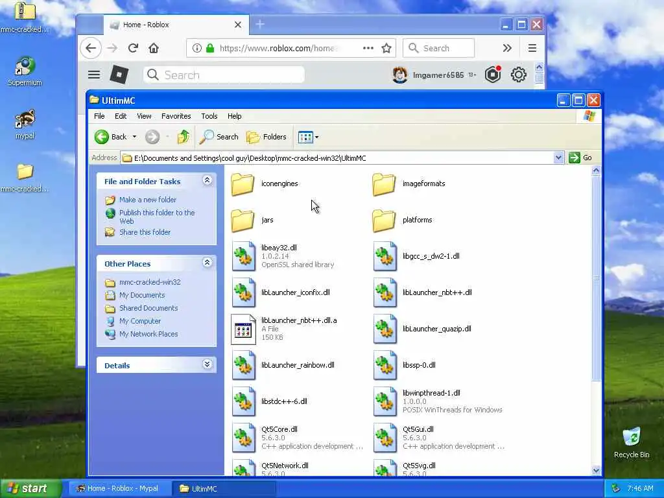This screenshot has height=498, width=664.
Task: Click Share this folder
Action: 145,233
